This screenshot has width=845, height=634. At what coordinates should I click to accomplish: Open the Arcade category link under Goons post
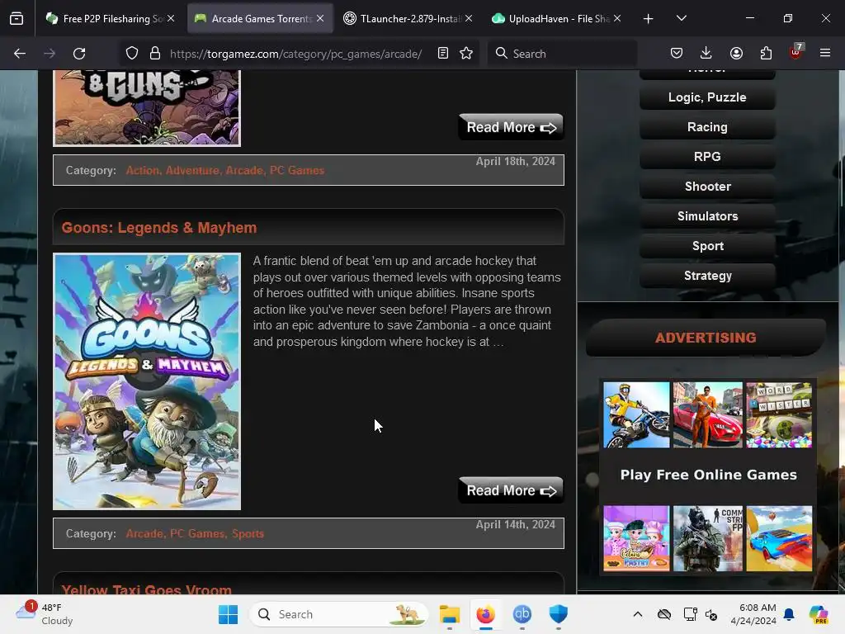[144, 534]
